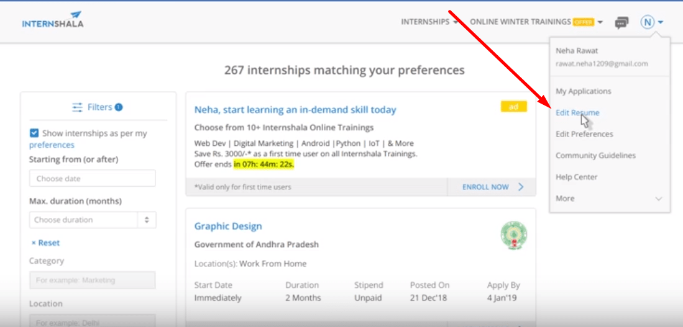Viewport: 683px width, 327px height.
Task: Click the N profile avatar icon
Action: click(x=648, y=22)
